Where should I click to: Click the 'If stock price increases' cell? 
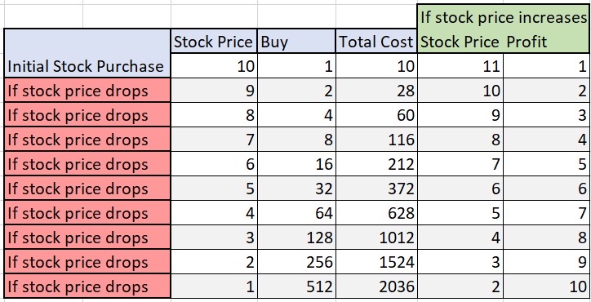tap(504, 17)
